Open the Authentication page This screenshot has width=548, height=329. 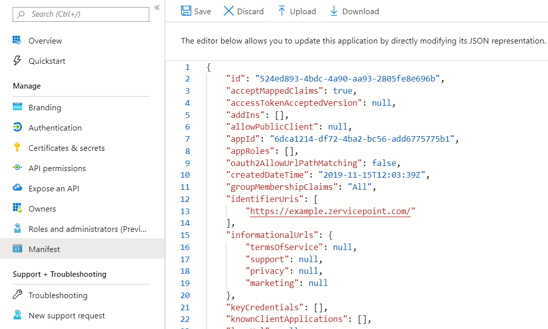tap(55, 128)
